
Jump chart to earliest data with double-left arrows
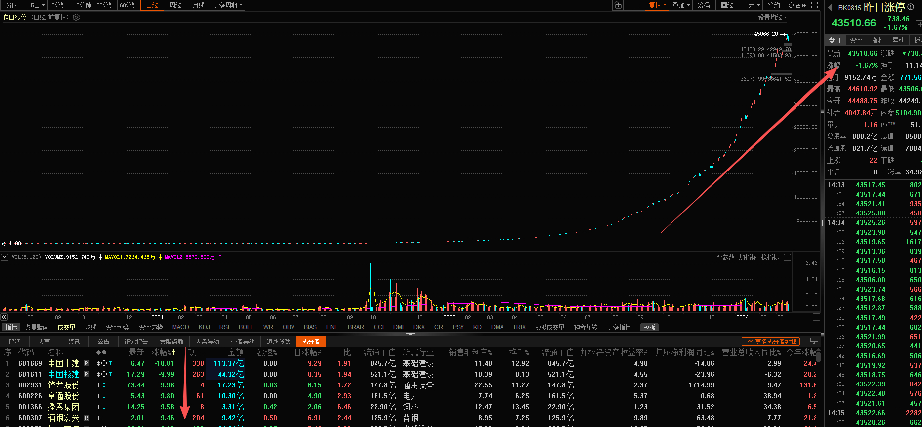coord(4,317)
